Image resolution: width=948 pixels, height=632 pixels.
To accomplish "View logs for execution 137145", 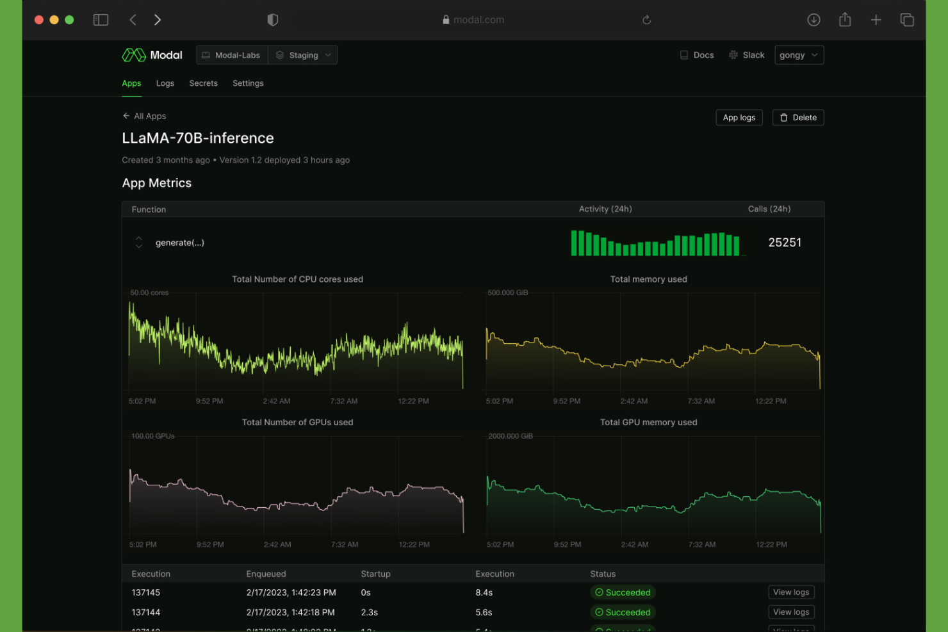I will (x=791, y=592).
